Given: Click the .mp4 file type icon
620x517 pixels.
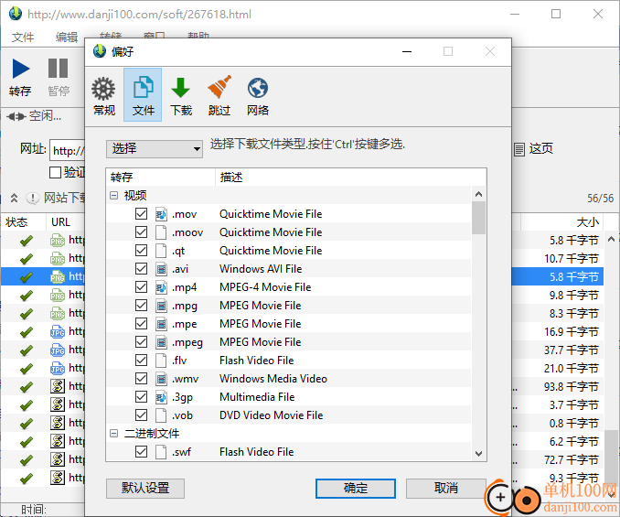Looking at the screenshot, I should point(161,287).
